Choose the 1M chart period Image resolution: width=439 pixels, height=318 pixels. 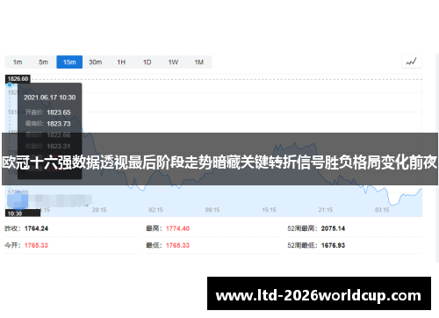coord(199,62)
